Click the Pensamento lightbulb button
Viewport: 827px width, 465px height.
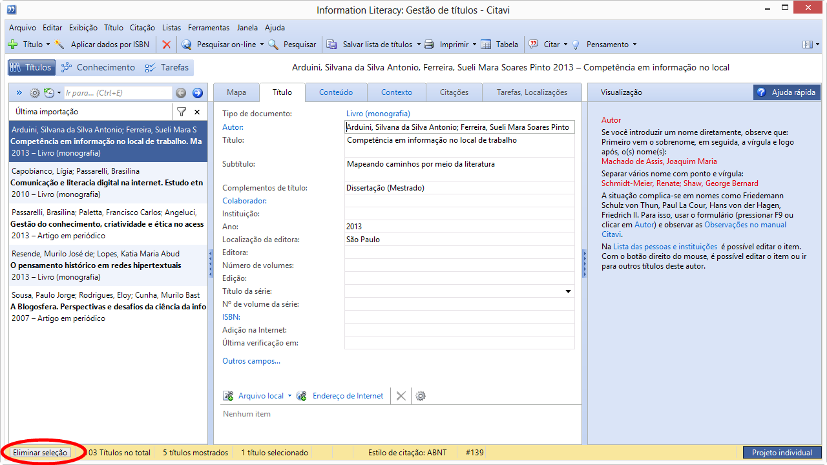pyautogui.click(x=600, y=45)
